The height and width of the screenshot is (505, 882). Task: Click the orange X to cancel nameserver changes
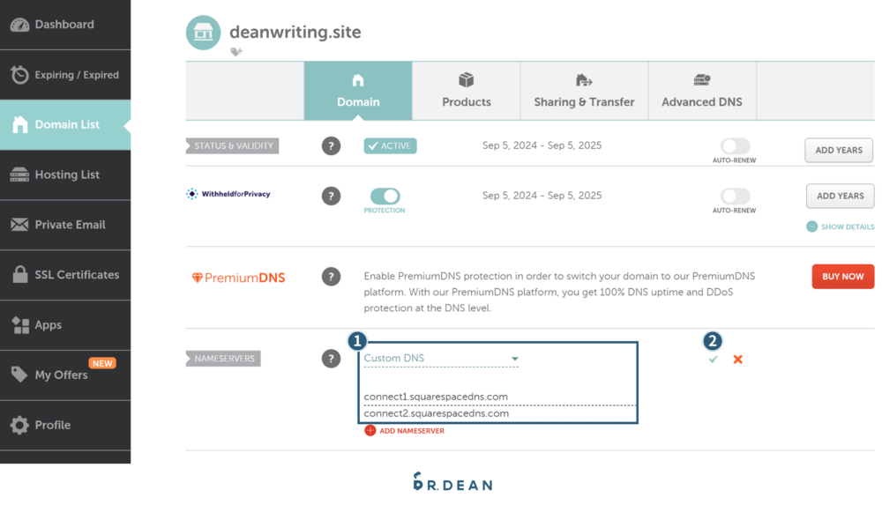point(738,360)
